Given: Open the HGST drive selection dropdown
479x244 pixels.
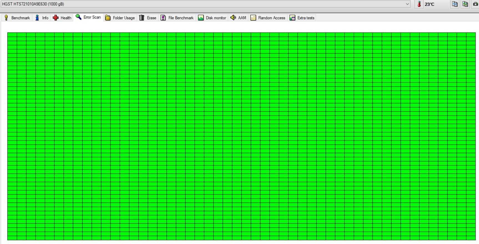Looking at the screenshot, I should (x=205, y=4).
